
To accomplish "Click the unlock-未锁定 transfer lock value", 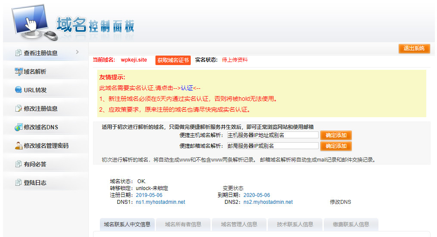I will (152, 188).
